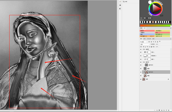Image resolution: width=172 pixels, height=112 pixels.
Task: Collapse the 观察层 layer group
Action: coord(143,49)
